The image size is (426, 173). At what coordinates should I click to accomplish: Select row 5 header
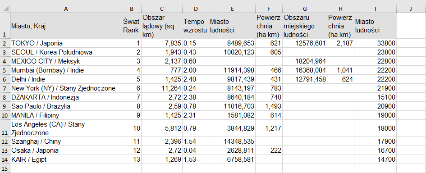[5, 70]
